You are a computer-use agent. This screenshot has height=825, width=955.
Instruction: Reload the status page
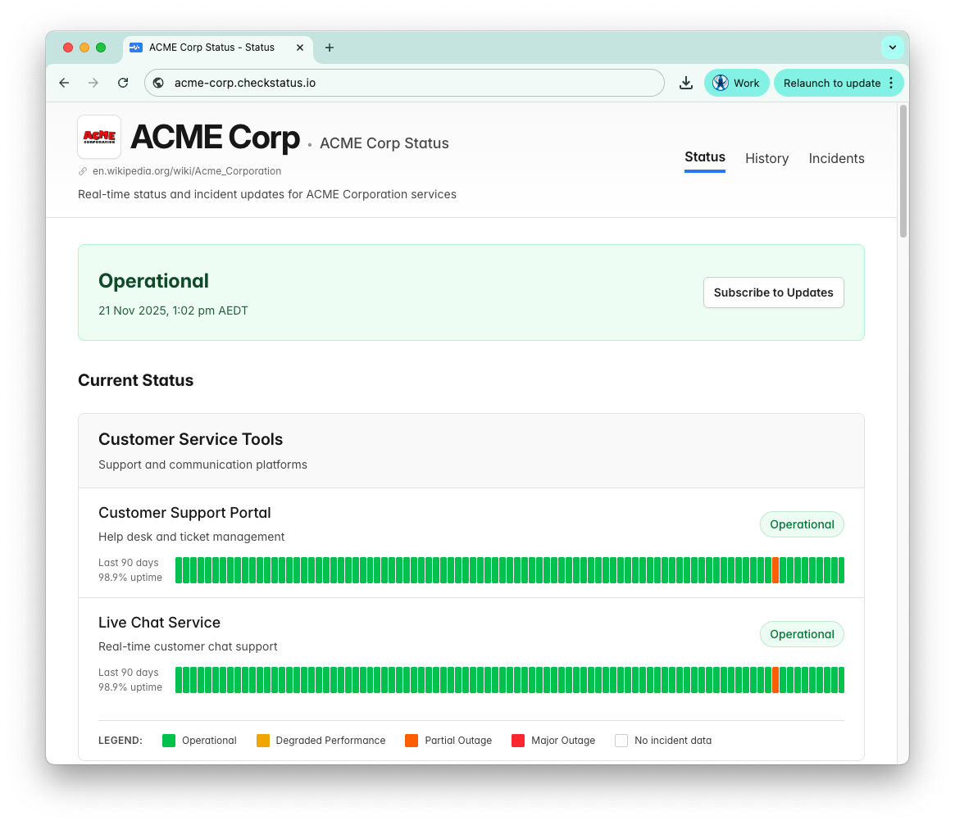pos(123,83)
